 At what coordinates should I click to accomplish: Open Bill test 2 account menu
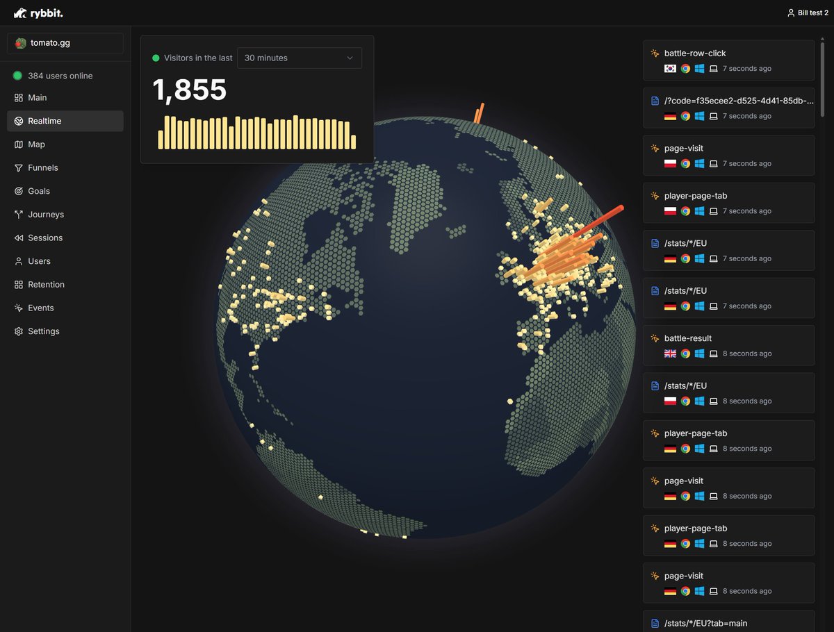click(808, 13)
